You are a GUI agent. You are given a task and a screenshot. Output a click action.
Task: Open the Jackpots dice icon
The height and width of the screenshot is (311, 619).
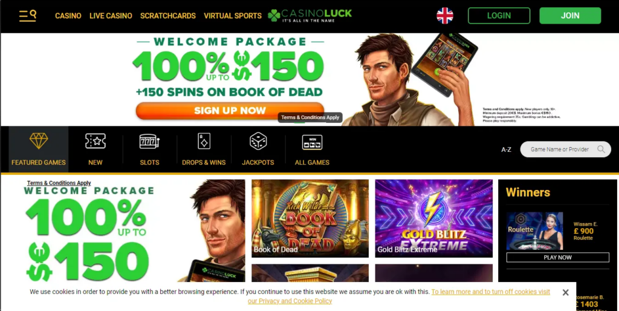258,141
